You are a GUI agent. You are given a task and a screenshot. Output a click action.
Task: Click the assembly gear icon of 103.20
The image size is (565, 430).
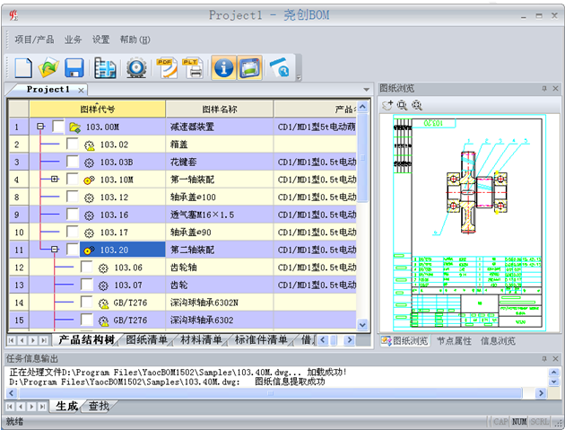coord(89,250)
